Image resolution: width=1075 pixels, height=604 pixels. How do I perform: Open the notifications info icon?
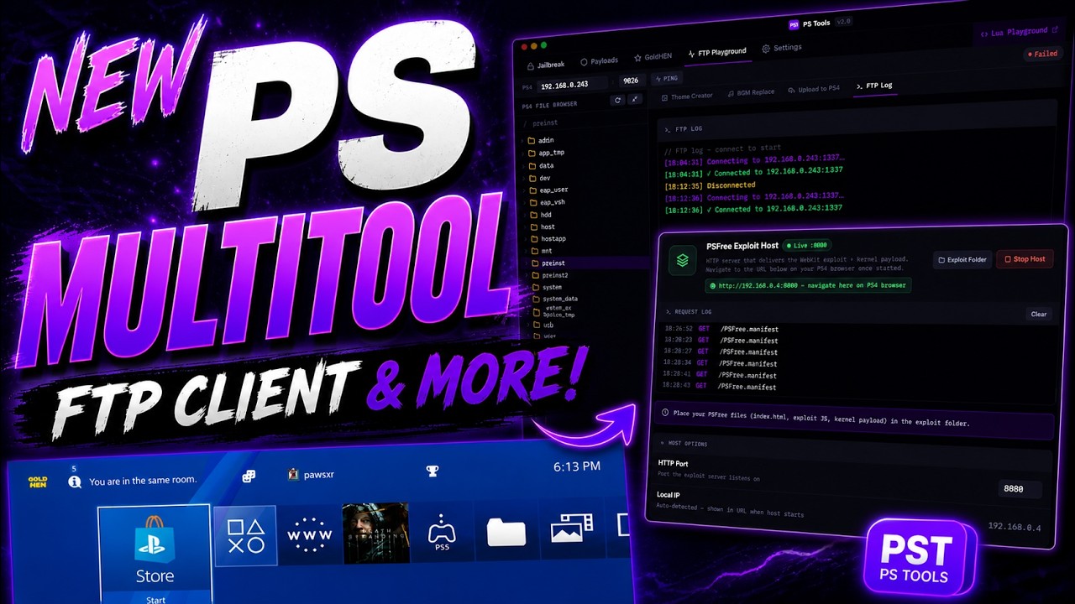point(75,482)
